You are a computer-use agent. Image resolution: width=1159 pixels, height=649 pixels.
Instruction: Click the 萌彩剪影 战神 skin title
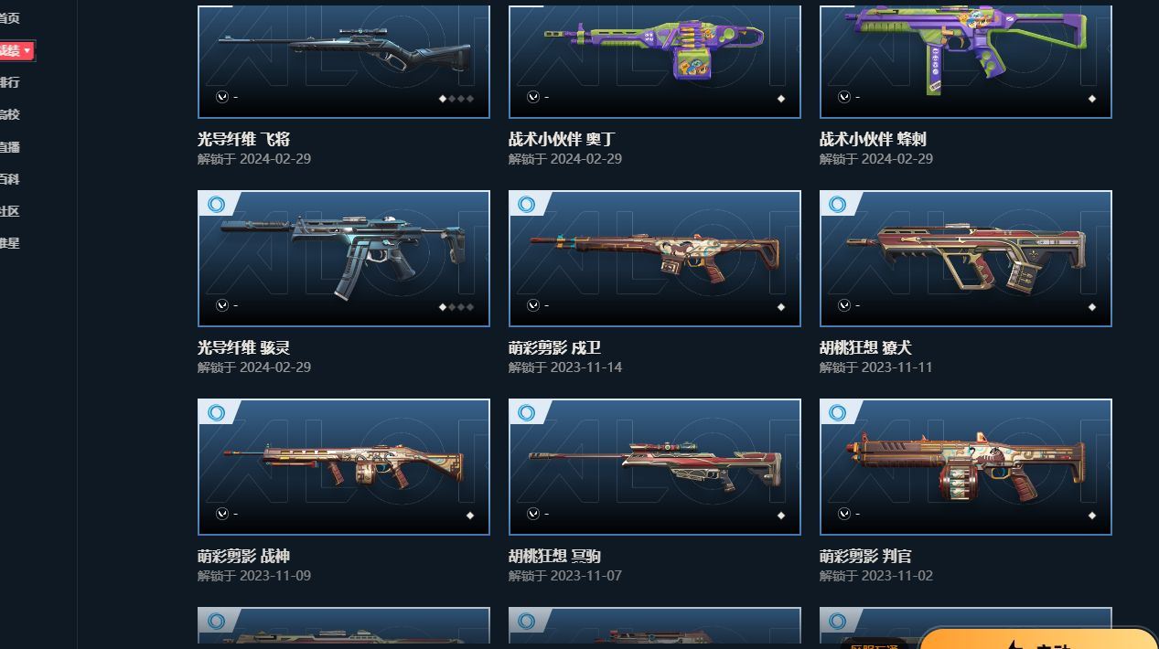(244, 556)
